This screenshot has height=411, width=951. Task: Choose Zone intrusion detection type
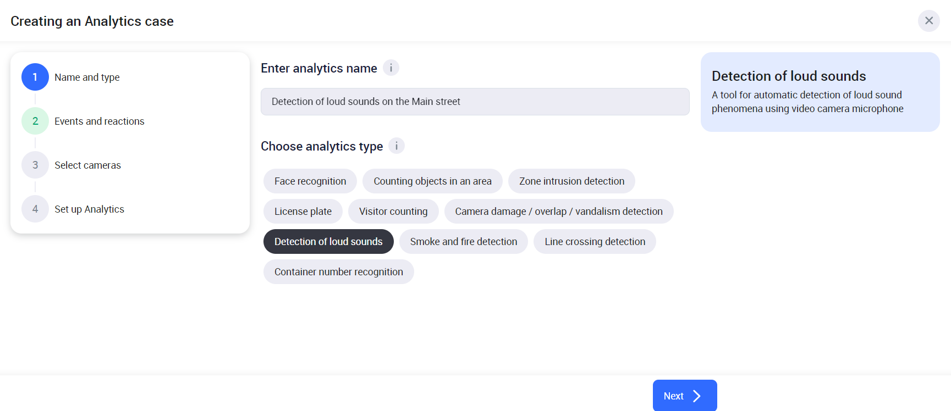(571, 181)
